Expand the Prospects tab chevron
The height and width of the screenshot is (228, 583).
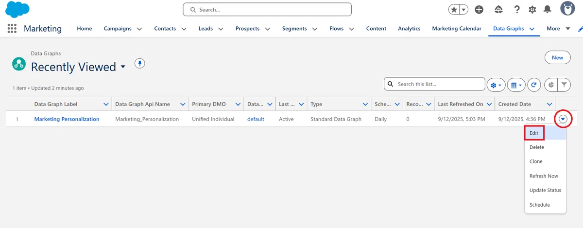(267, 29)
